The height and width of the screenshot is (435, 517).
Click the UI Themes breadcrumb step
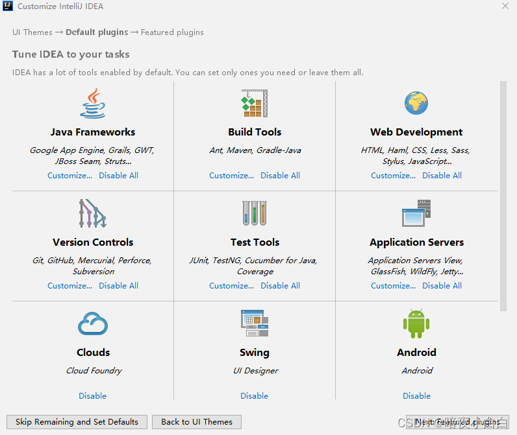[32, 32]
